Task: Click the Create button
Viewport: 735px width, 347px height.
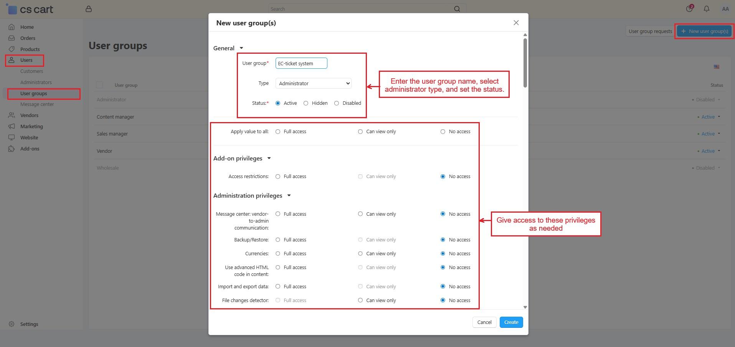Action: pos(511,322)
